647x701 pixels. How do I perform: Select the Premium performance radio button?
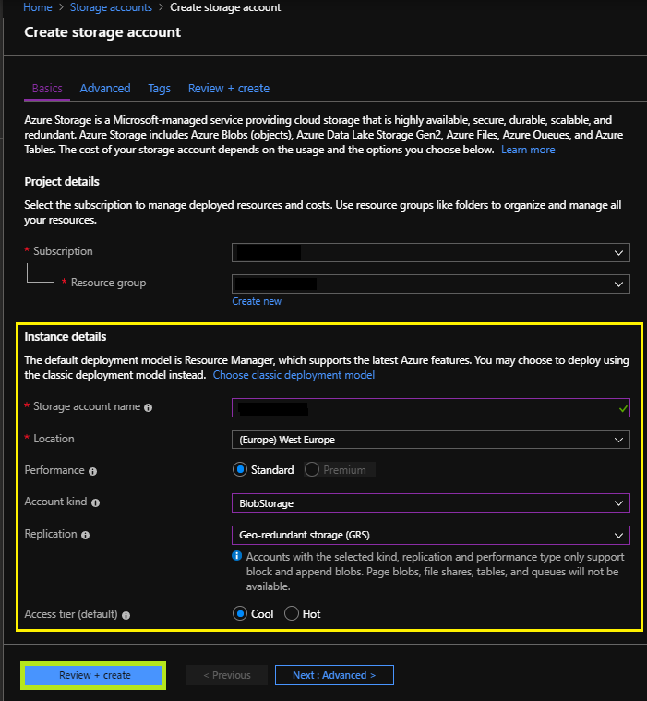click(x=311, y=469)
